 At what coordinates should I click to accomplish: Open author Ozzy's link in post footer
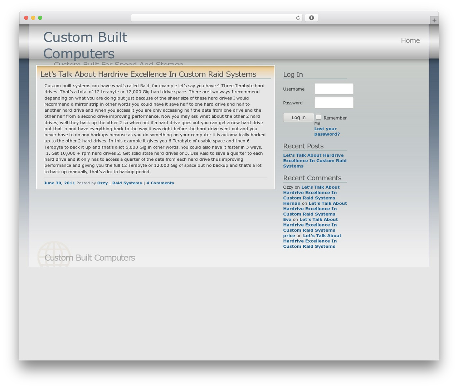102,183
